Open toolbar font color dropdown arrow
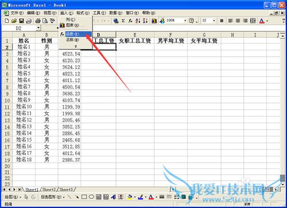 point(267,21)
